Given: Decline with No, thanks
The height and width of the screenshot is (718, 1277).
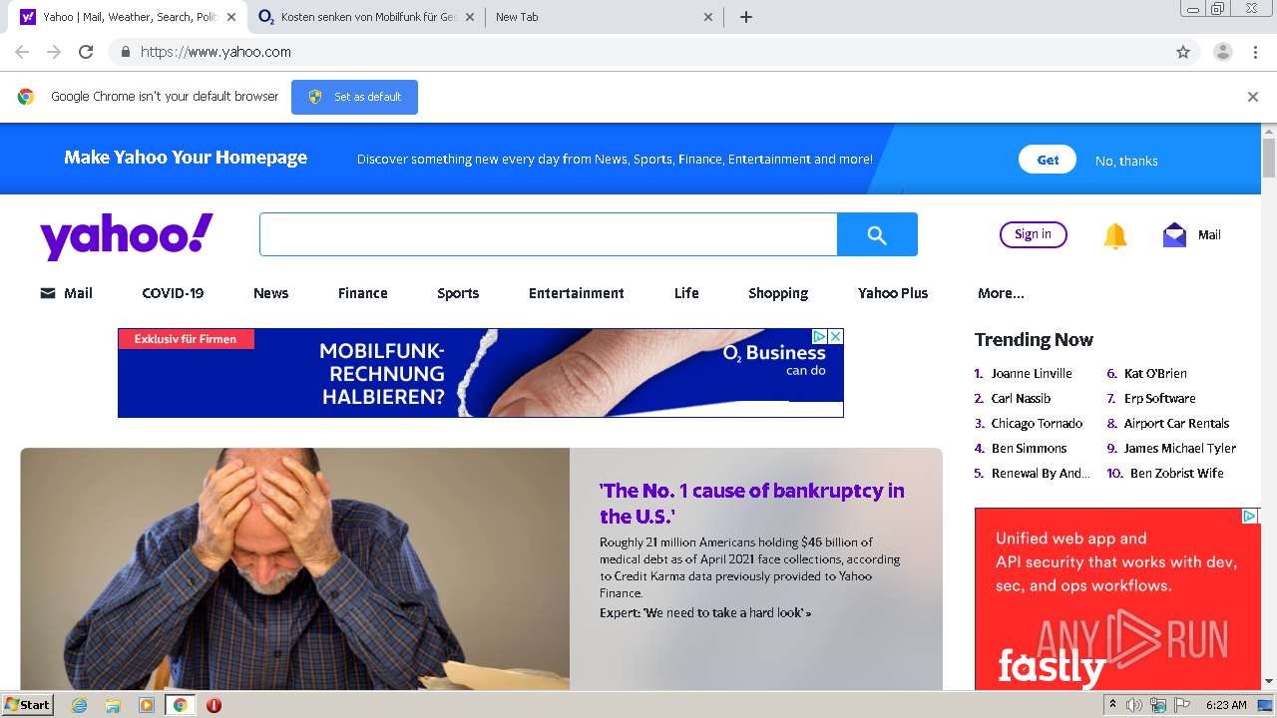Looking at the screenshot, I should [1126, 161].
